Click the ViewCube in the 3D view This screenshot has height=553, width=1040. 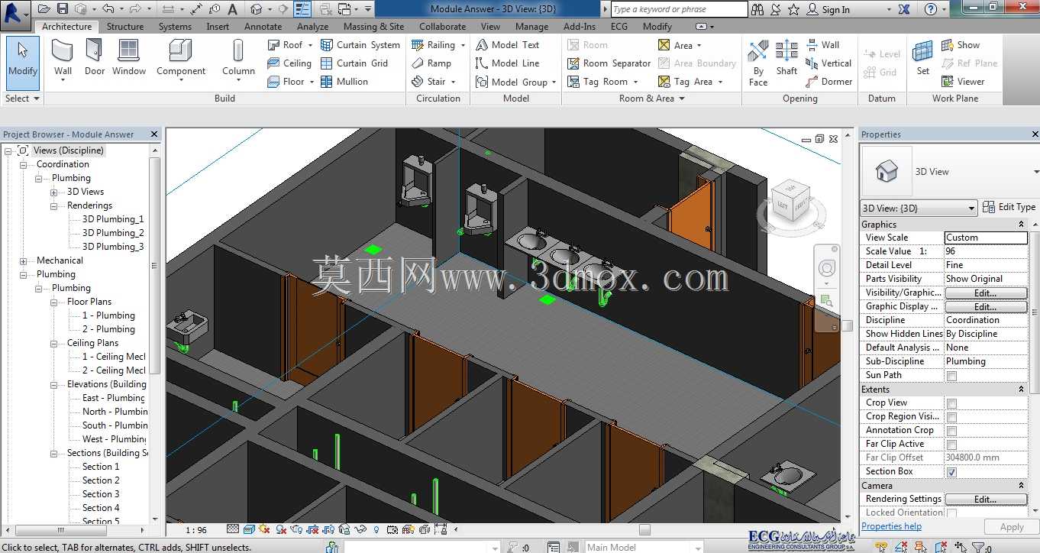[x=790, y=202]
